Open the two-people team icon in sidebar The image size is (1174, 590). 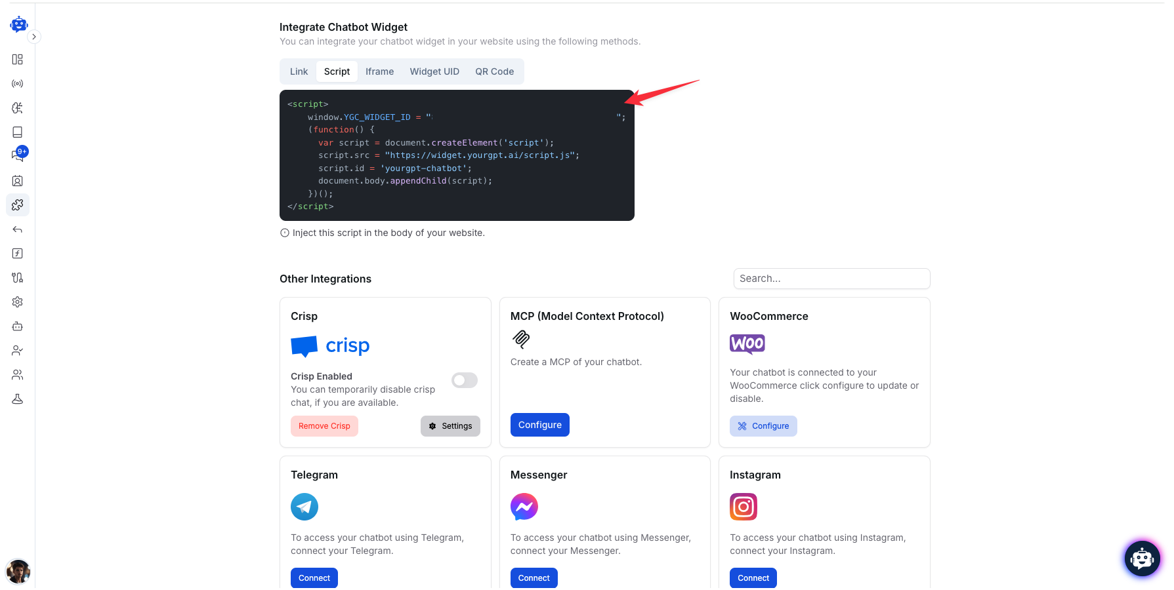coord(18,375)
